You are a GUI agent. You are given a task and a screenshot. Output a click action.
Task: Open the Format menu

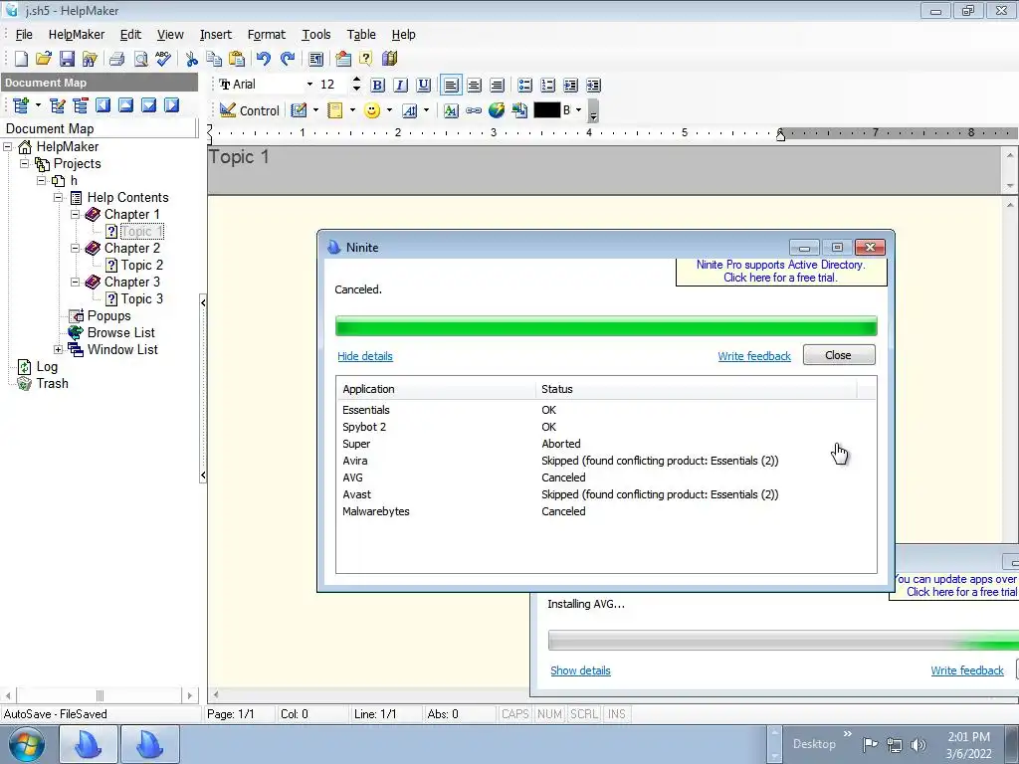pyautogui.click(x=266, y=35)
